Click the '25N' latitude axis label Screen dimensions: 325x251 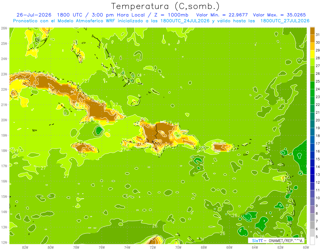coord(4,43)
